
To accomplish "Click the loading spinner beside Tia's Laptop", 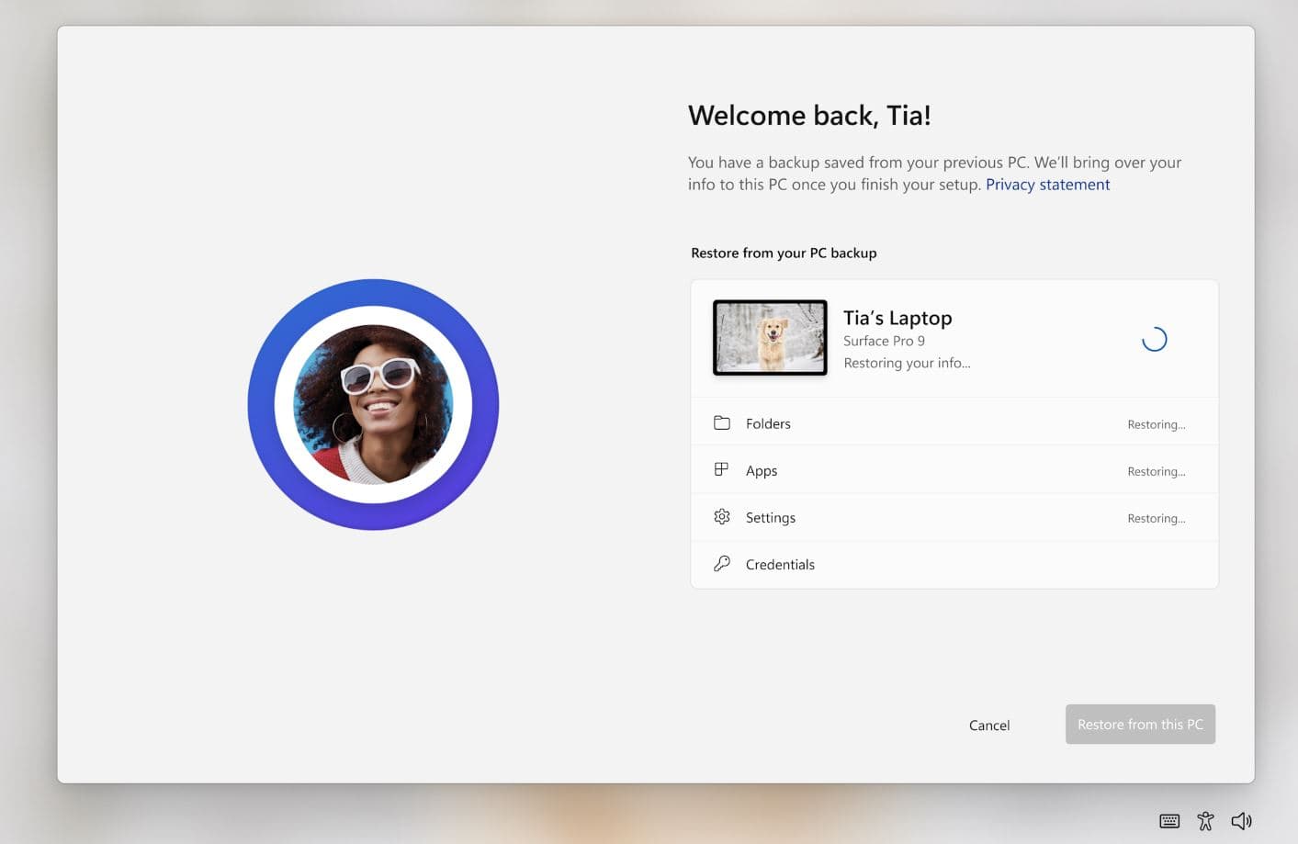I will point(1154,340).
